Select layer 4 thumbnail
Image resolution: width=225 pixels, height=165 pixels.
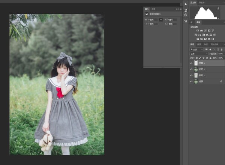point(196,63)
